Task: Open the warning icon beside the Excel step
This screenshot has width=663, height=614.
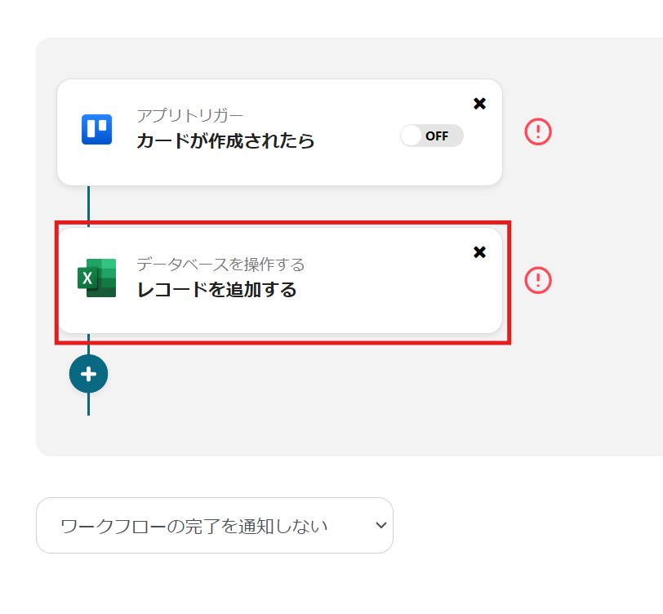Action: (538, 280)
